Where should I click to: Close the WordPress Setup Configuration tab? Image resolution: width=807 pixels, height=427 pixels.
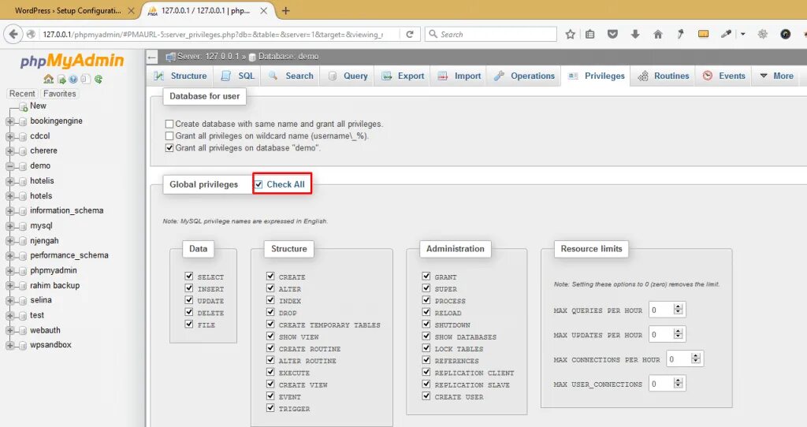click(132, 10)
